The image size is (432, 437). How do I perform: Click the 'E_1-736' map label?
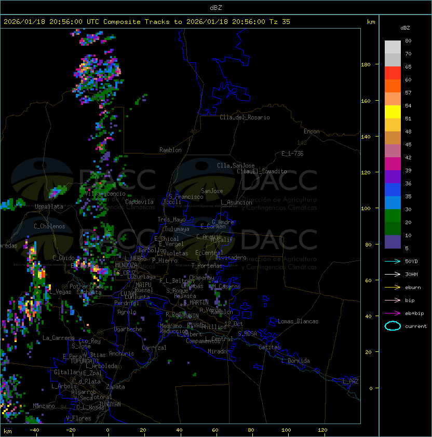pos(292,154)
